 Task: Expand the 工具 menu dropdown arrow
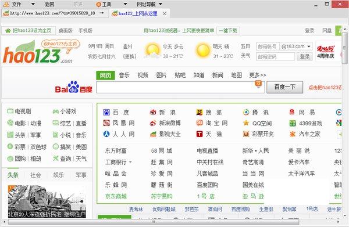click(x=125, y=4)
